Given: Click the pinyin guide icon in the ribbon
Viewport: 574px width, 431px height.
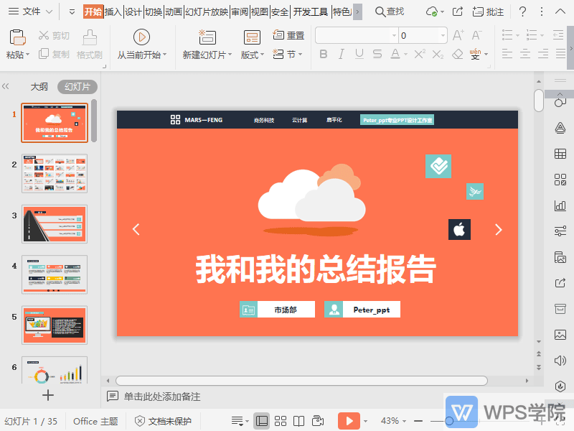Looking at the screenshot, I should tap(474, 54).
